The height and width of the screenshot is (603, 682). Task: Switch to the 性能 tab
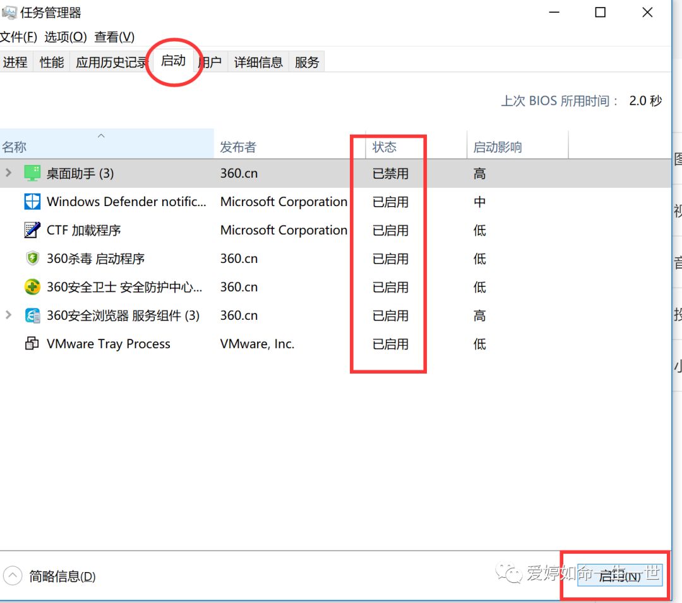(51, 62)
